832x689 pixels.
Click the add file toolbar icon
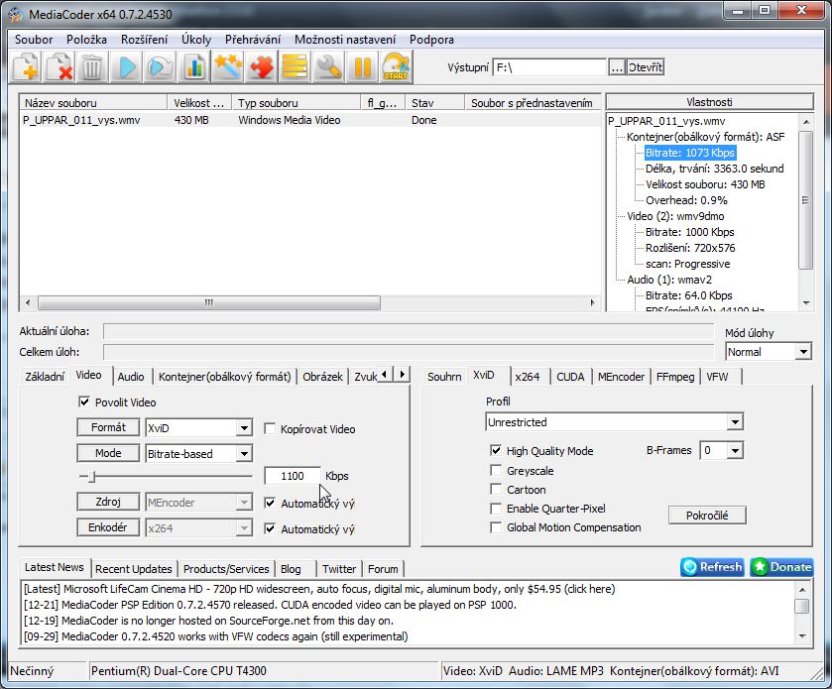click(x=27, y=67)
